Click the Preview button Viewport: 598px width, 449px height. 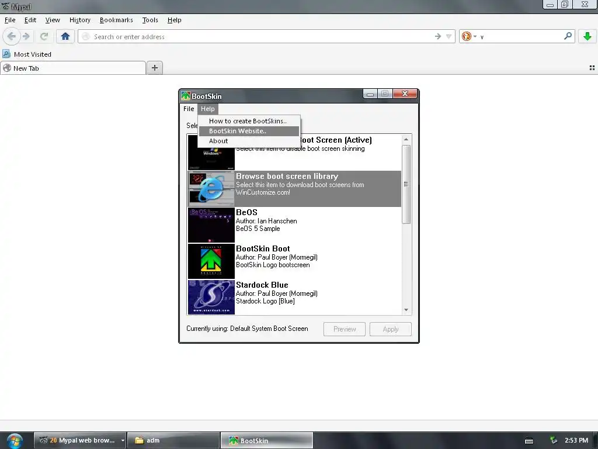click(345, 329)
